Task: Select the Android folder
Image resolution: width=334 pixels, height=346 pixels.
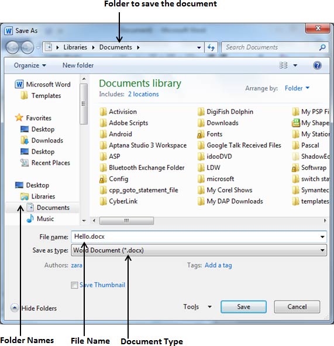Action: tap(116, 134)
